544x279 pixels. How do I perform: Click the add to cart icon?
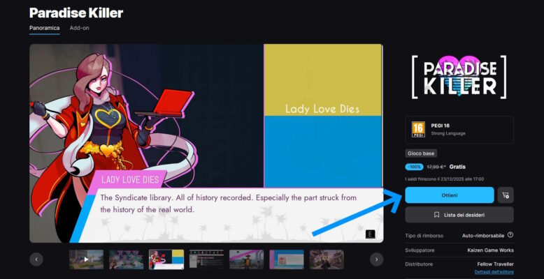505,195
